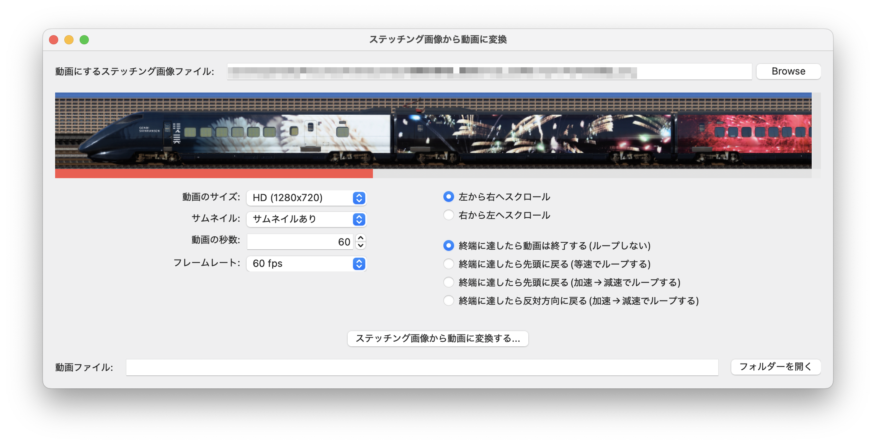The width and height of the screenshot is (876, 445).
Task: Click the 動画ファイル output path field
Action: (422, 367)
